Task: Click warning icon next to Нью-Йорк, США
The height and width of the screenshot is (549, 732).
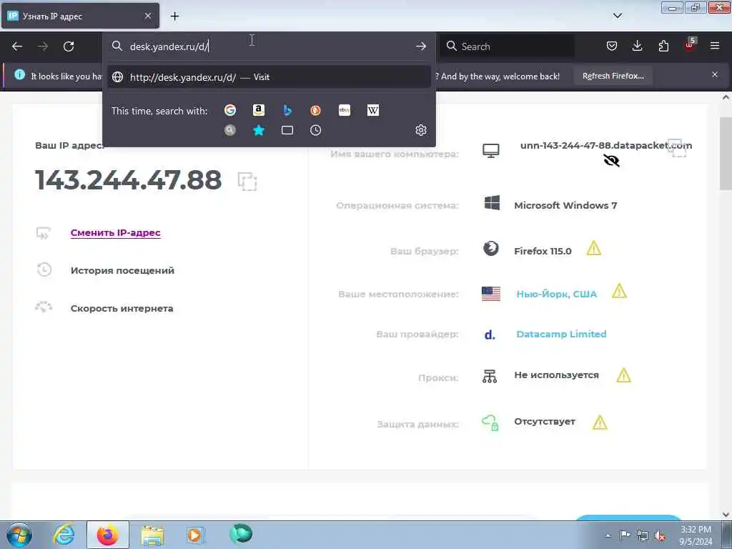Action: coord(619,291)
